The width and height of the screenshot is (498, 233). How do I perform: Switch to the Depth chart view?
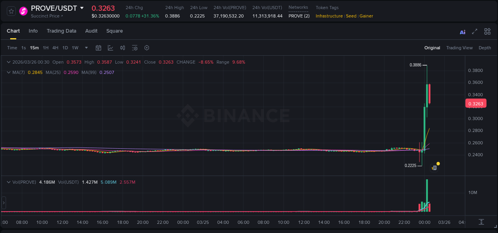point(485,48)
